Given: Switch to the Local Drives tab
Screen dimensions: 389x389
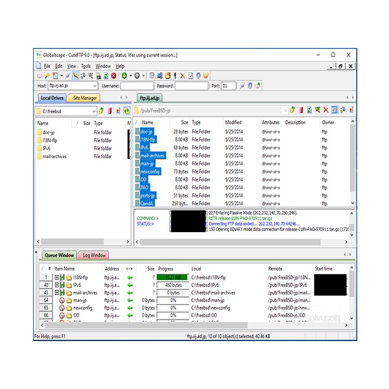Looking at the screenshot, I should tap(52, 98).
